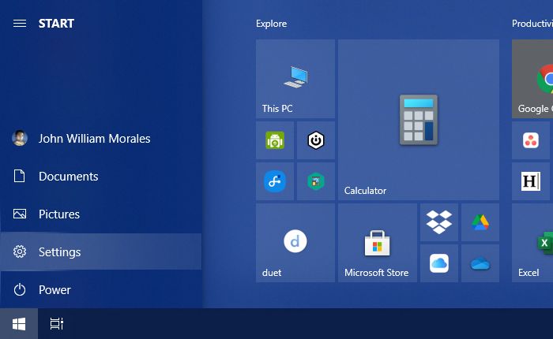Screen dimensions: 553x339
Task: Open the hexagon power-symbol app tile
Action: click(x=316, y=140)
